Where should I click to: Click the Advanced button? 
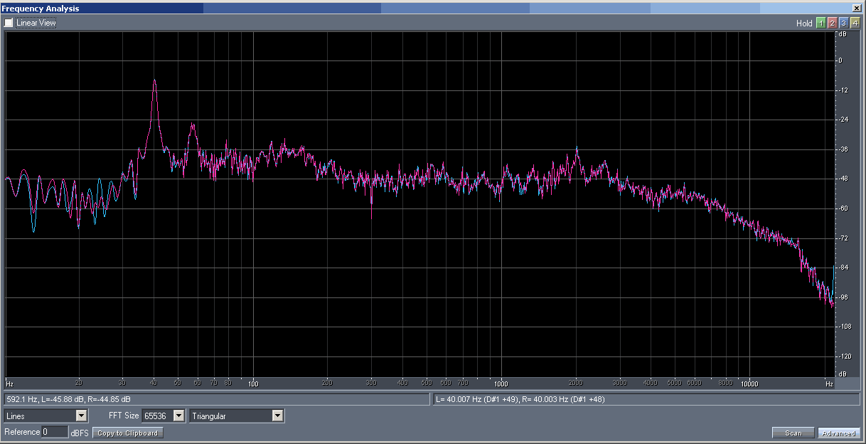point(838,433)
